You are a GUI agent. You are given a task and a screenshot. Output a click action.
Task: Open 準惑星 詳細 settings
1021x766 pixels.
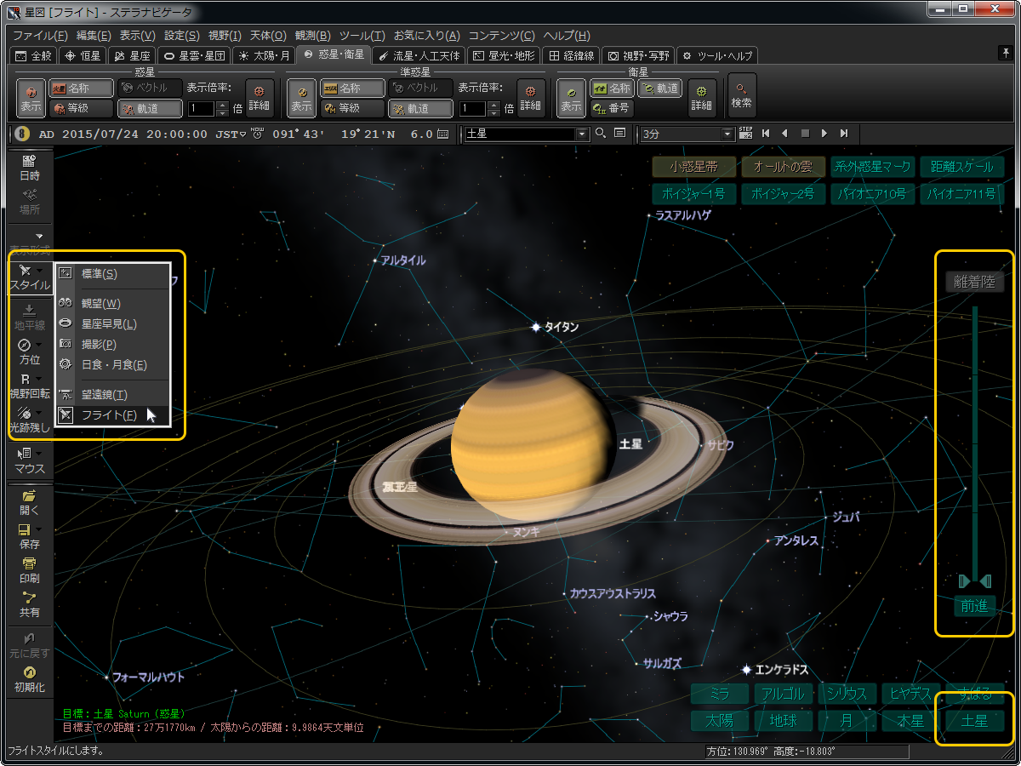click(531, 98)
